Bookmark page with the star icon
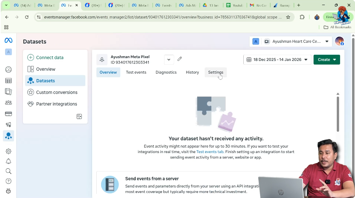Viewport: 355px width, 198px height. [x=288, y=17]
